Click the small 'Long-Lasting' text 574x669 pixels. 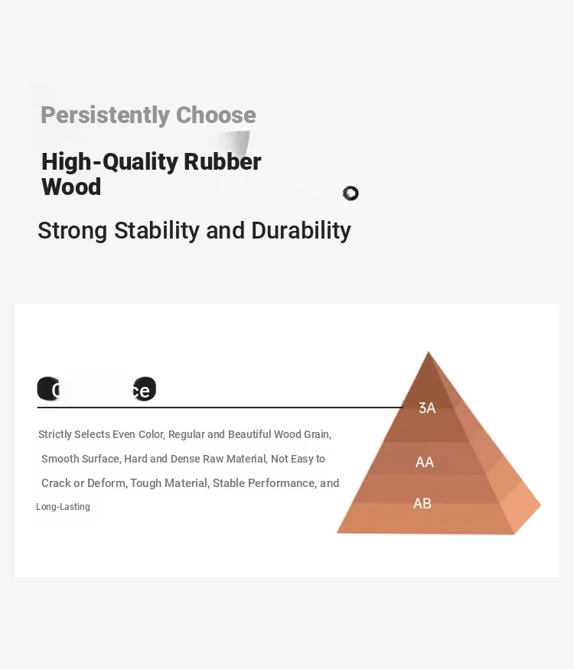[63, 507]
